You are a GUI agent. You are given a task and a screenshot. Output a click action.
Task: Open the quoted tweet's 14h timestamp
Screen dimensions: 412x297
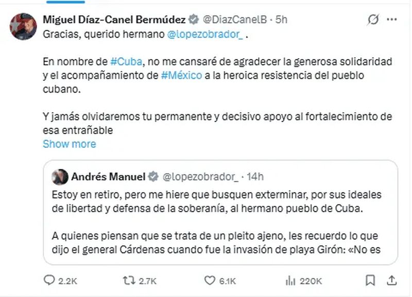tap(255, 177)
